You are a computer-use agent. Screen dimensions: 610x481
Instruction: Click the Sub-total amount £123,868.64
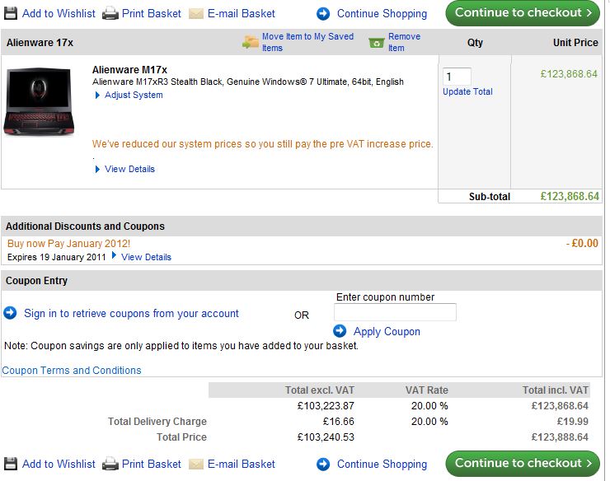[570, 196]
